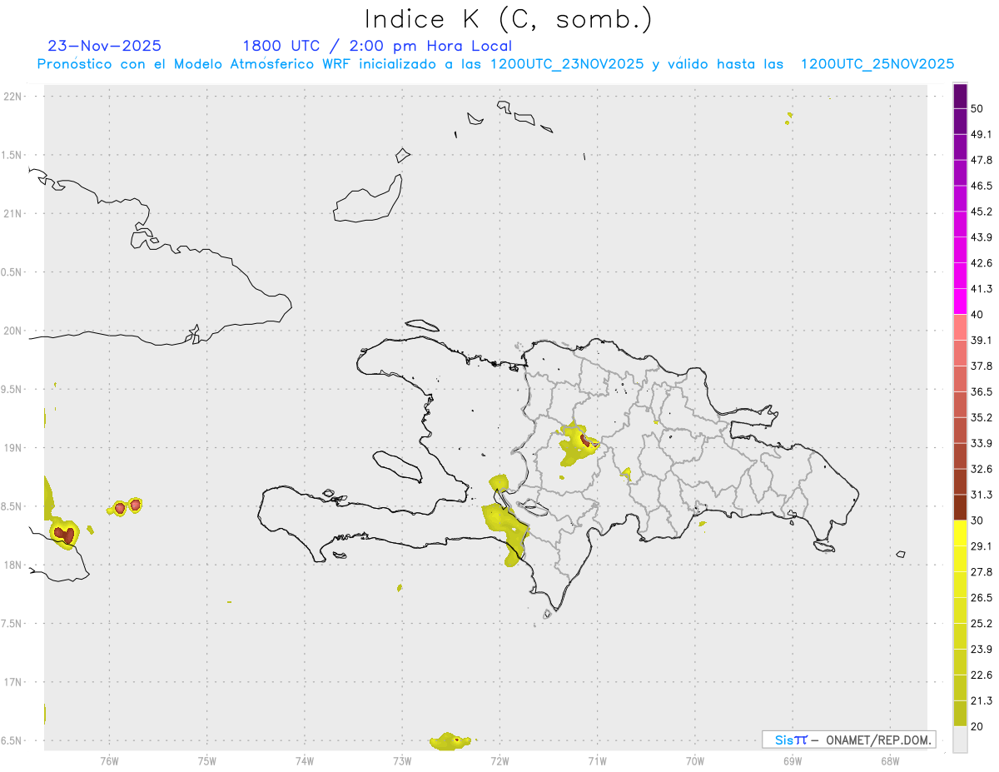Click the colorbar label "29.1"
The image size is (999, 772).
pos(982,546)
